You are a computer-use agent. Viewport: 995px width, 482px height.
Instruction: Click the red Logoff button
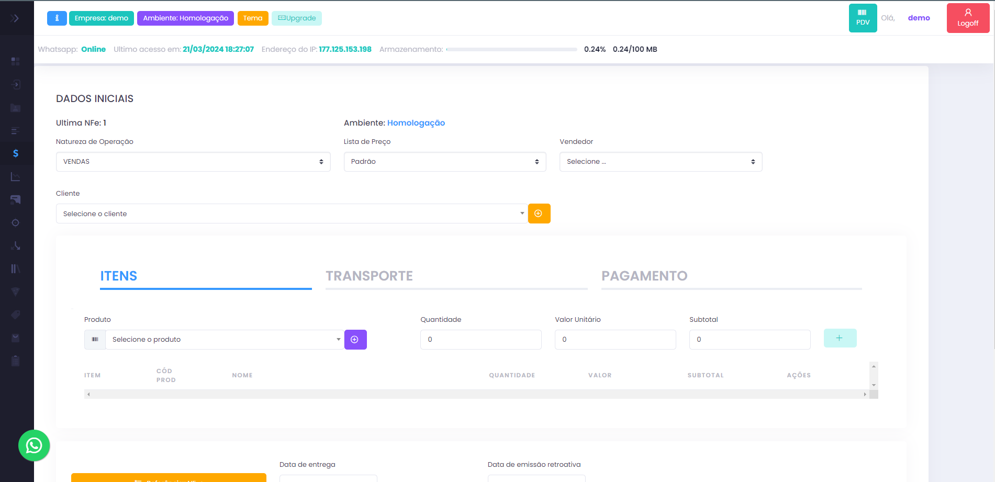point(967,18)
